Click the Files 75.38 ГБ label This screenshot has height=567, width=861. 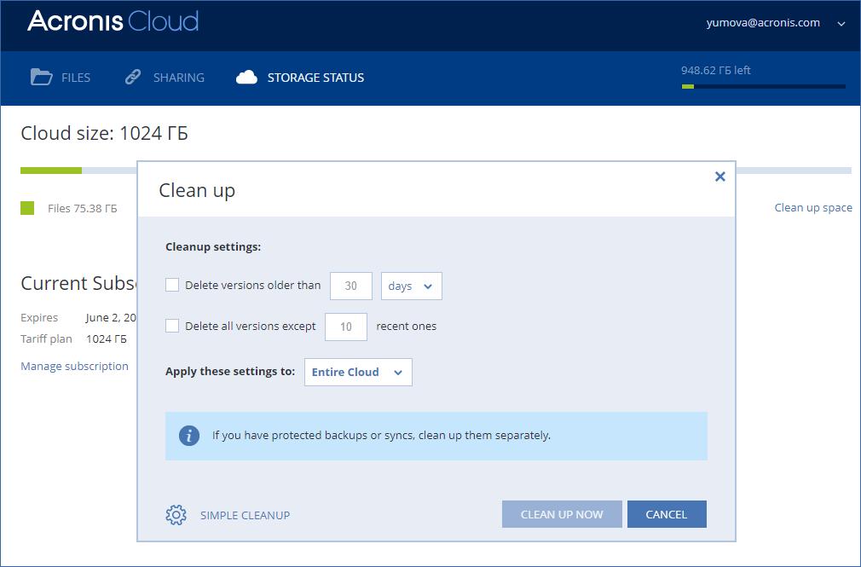[83, 208]
